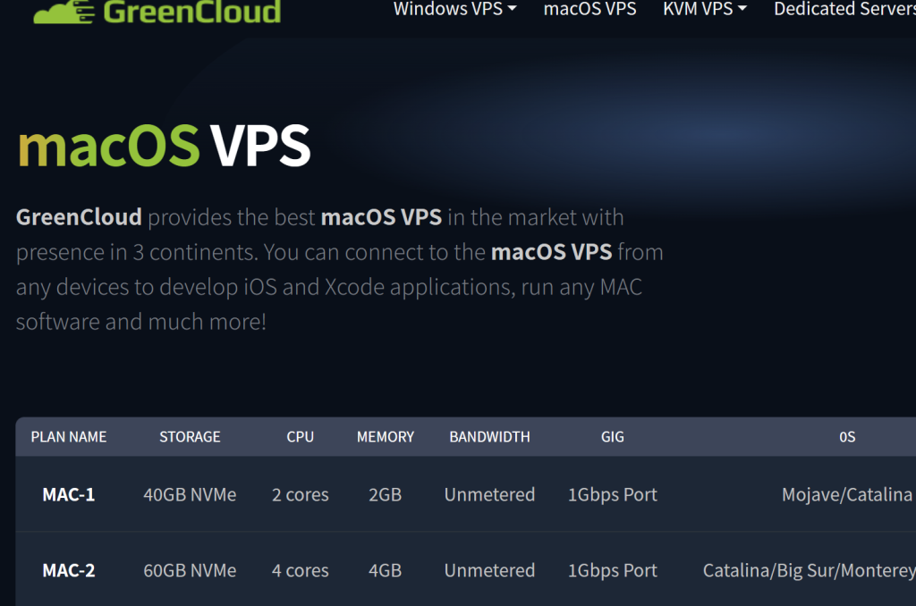The width and height of the screenshot is (916, 606).
Task: Click the STORAGE column header
Action: pyautogui.click(x=190, y=437)
